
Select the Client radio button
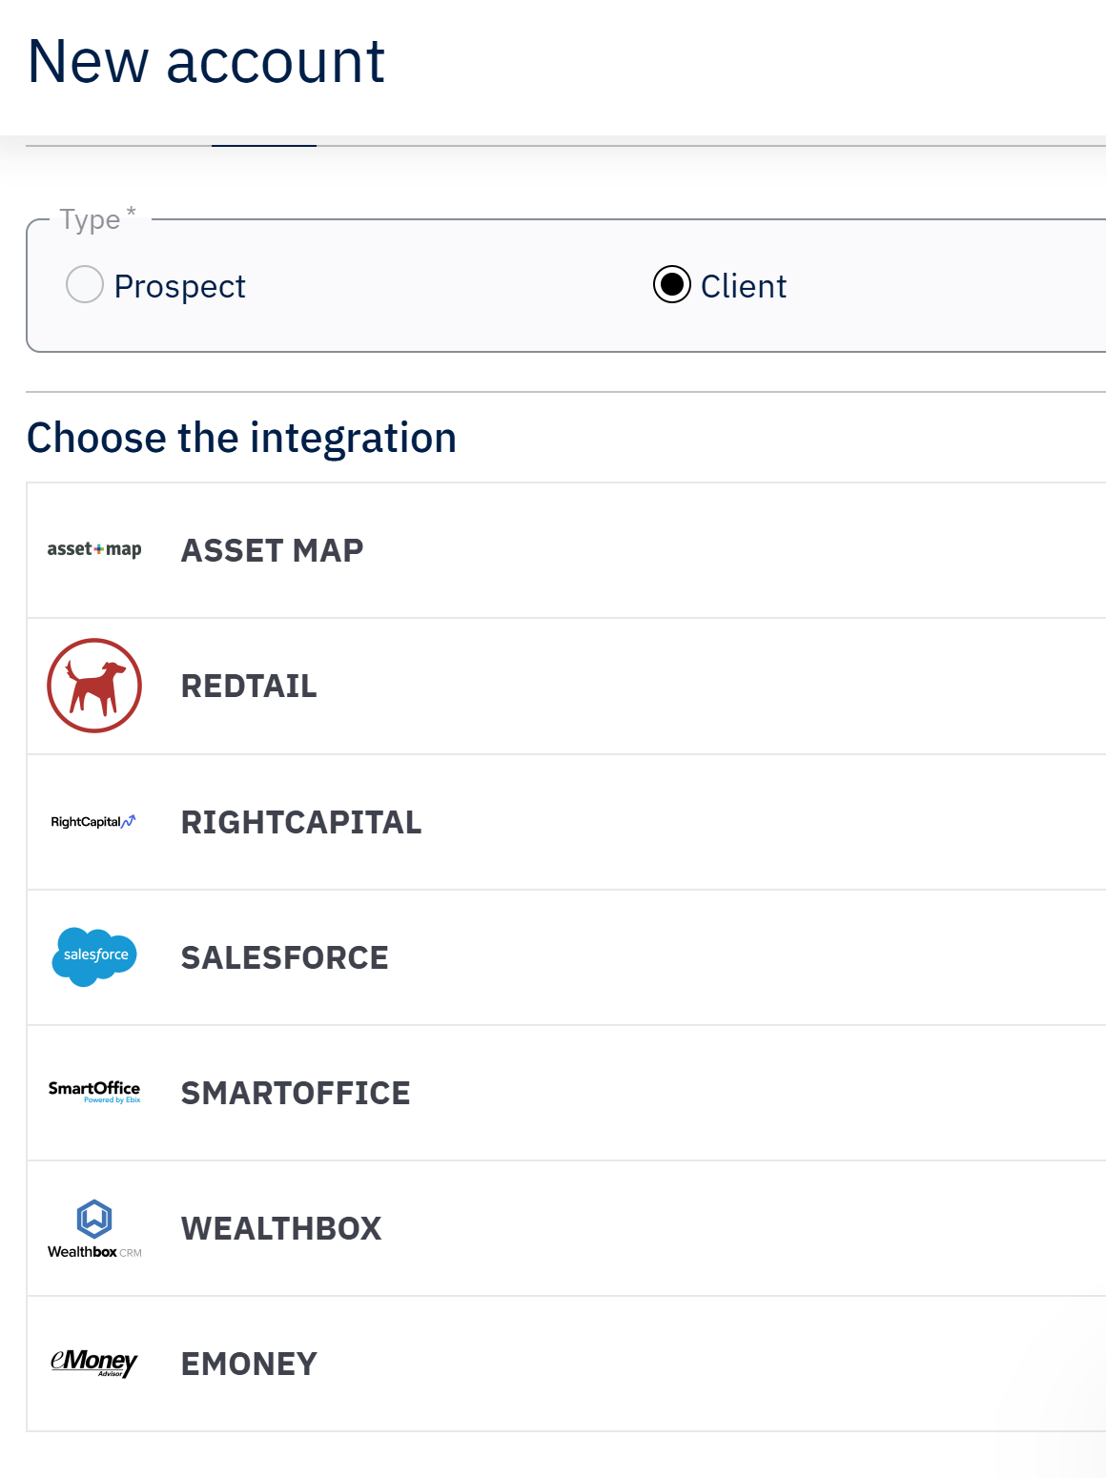672,285
